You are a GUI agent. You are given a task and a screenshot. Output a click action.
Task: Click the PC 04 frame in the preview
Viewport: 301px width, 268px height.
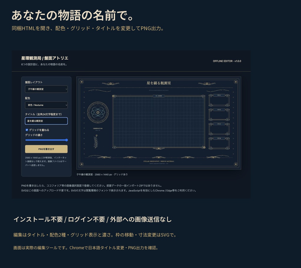point(219,143)
